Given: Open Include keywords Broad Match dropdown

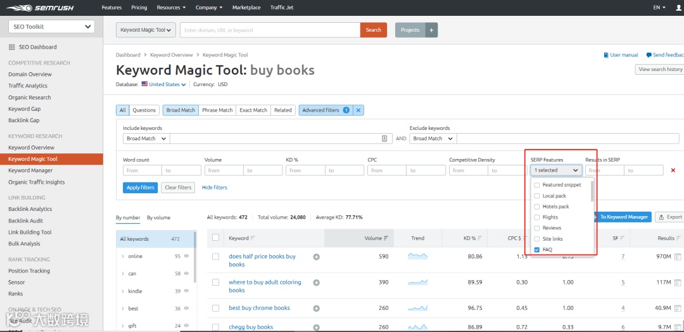Looking at the screenshot, I should tap(146, 139).
